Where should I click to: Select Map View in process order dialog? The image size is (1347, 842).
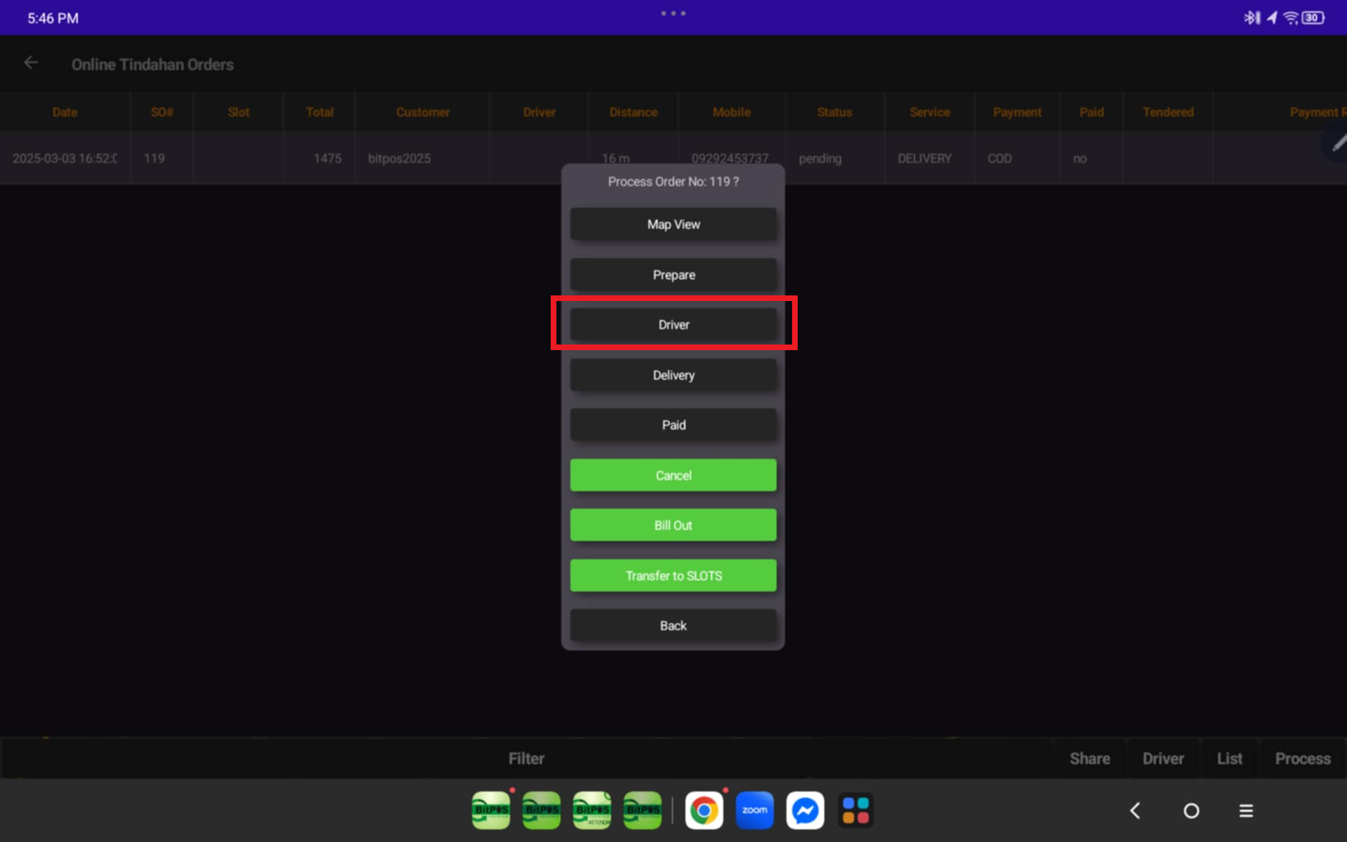click(x=673, y=225)
